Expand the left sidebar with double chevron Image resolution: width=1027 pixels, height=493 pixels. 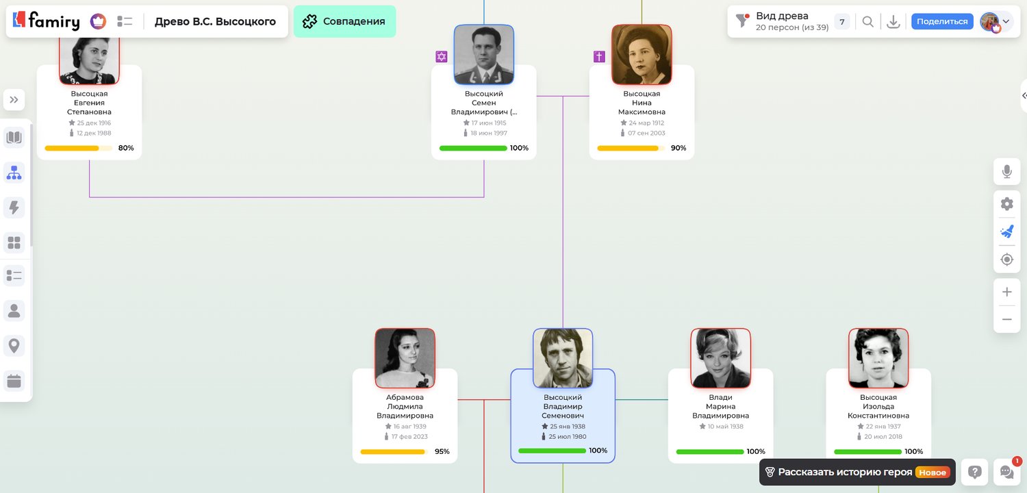pyautogui.click(x=14, y=100)
